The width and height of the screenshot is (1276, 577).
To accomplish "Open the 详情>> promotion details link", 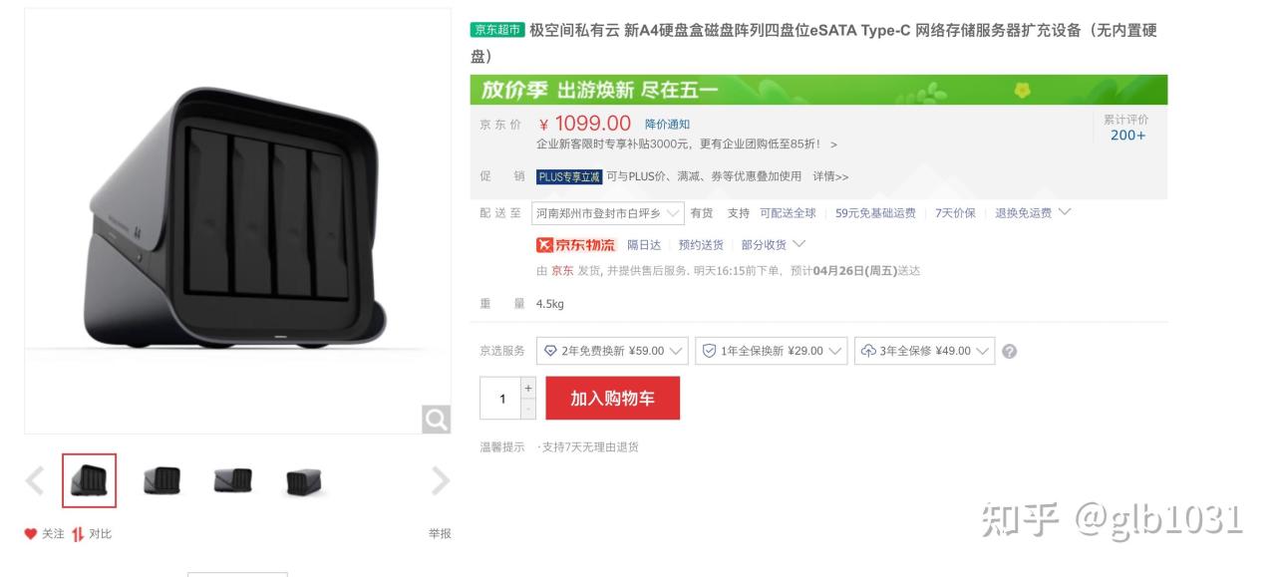I will (830, 176).
